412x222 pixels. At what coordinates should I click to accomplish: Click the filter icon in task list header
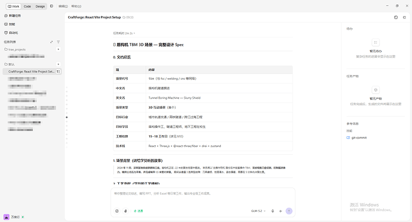click(59, 42)
